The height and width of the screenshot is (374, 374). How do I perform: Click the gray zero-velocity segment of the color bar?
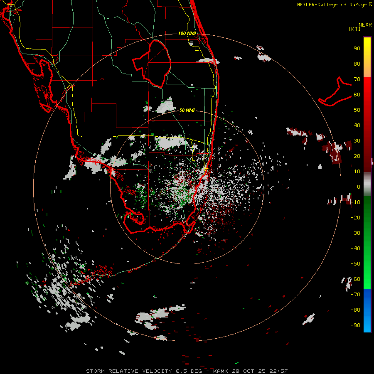367,184
